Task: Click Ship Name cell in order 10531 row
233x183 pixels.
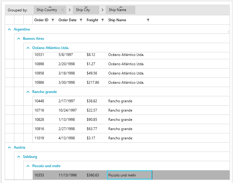Action: point(126,55)
